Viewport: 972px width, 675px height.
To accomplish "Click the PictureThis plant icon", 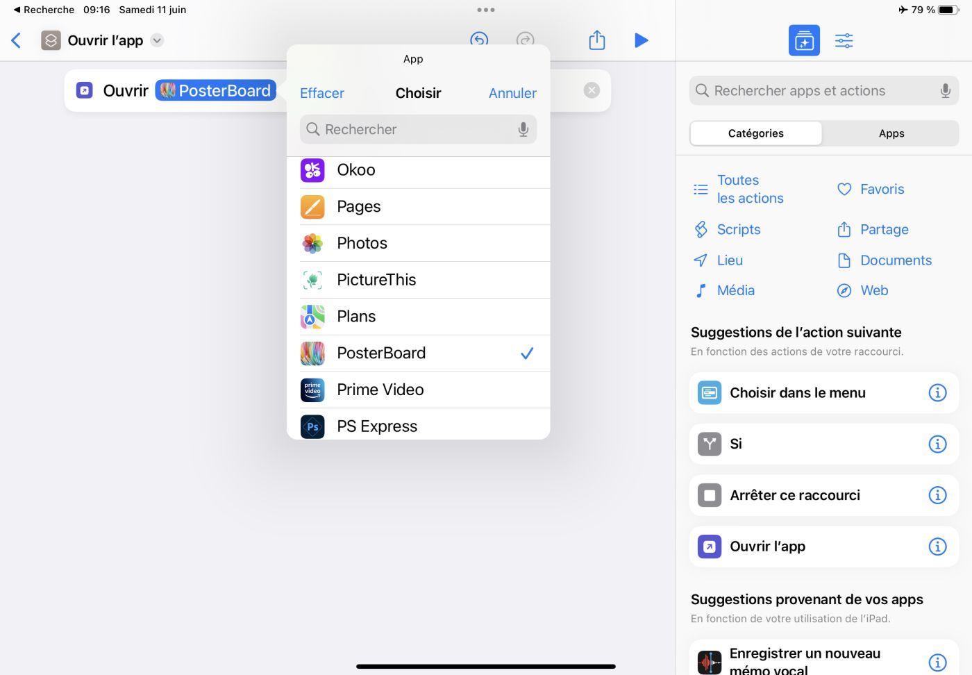I will [312, 280].
